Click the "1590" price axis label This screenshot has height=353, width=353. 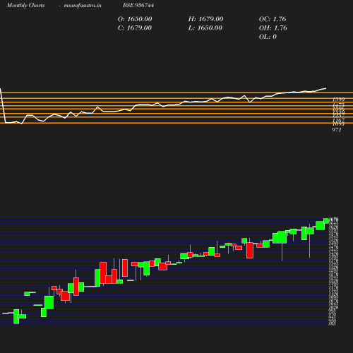(x=338, y=100)
